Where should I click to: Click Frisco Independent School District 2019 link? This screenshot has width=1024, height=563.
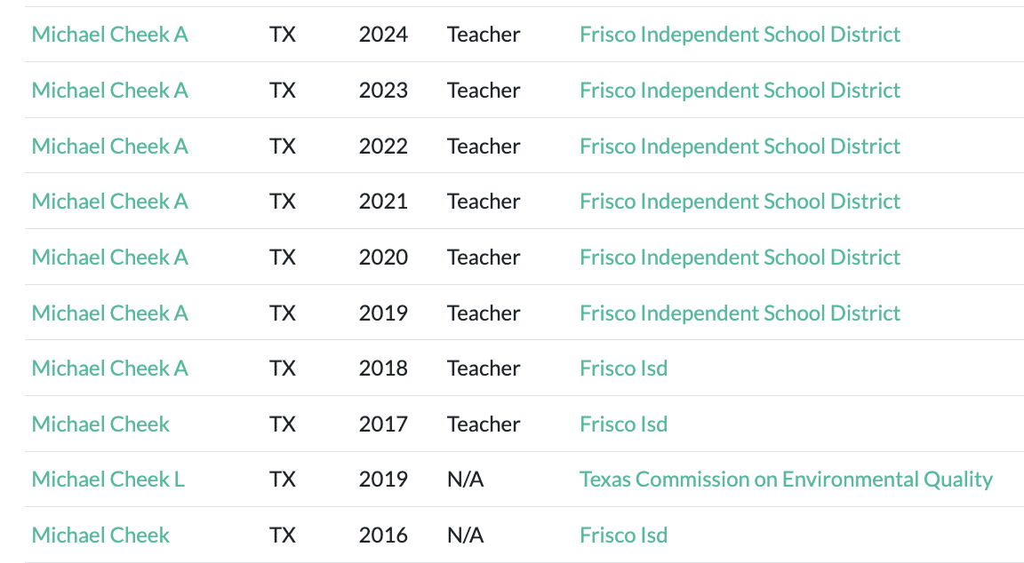(740, 313)
